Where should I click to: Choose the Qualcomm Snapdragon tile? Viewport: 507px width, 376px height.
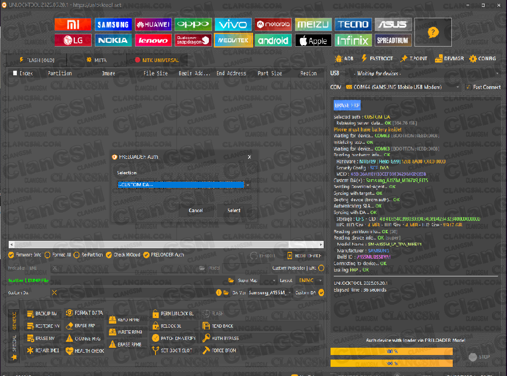tap(193, 41)
